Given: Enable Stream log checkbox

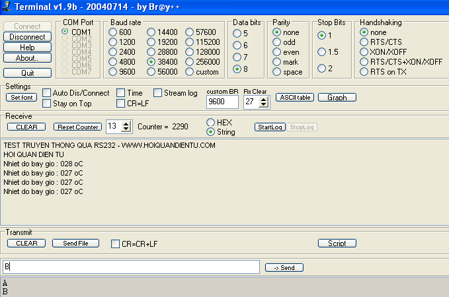Looking at the screenshot, I should click(157, 93).
